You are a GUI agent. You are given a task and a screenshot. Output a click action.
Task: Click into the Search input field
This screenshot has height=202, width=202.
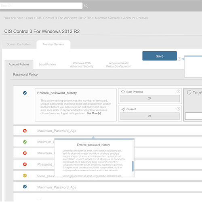pyautogui.click(x=41, y=6)
